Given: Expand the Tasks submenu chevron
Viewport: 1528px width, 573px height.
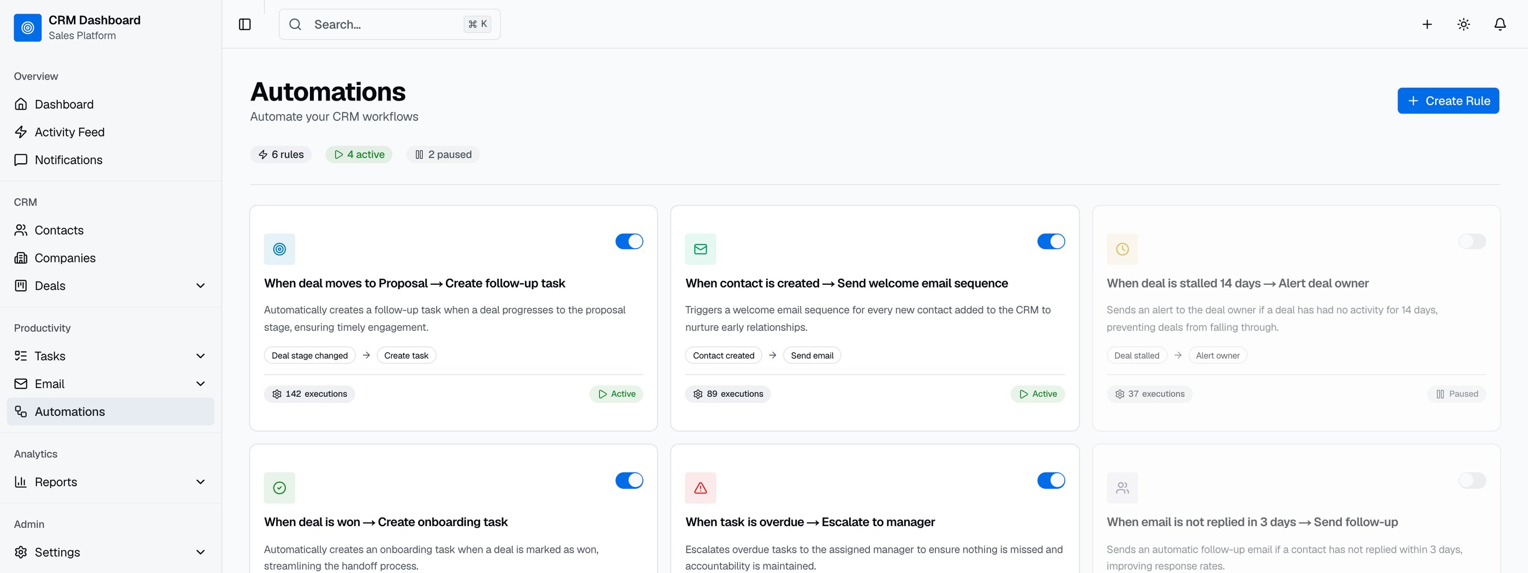Looking at the screenshot, I should pyautogui.click(x=200, y=356).
